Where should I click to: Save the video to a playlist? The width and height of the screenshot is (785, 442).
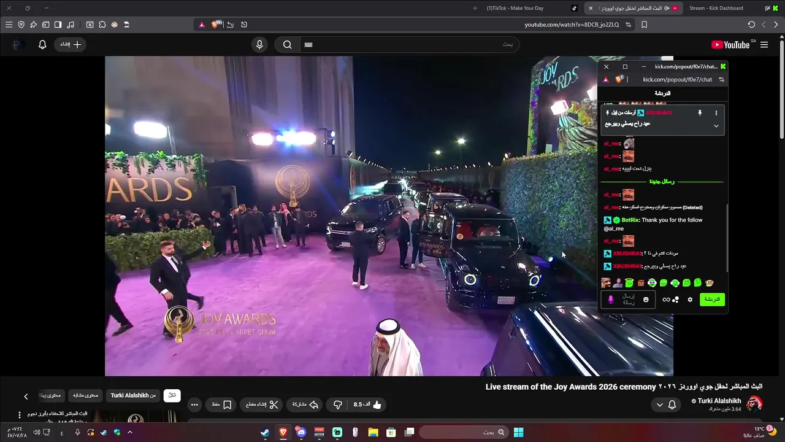[x=221, y=405]
